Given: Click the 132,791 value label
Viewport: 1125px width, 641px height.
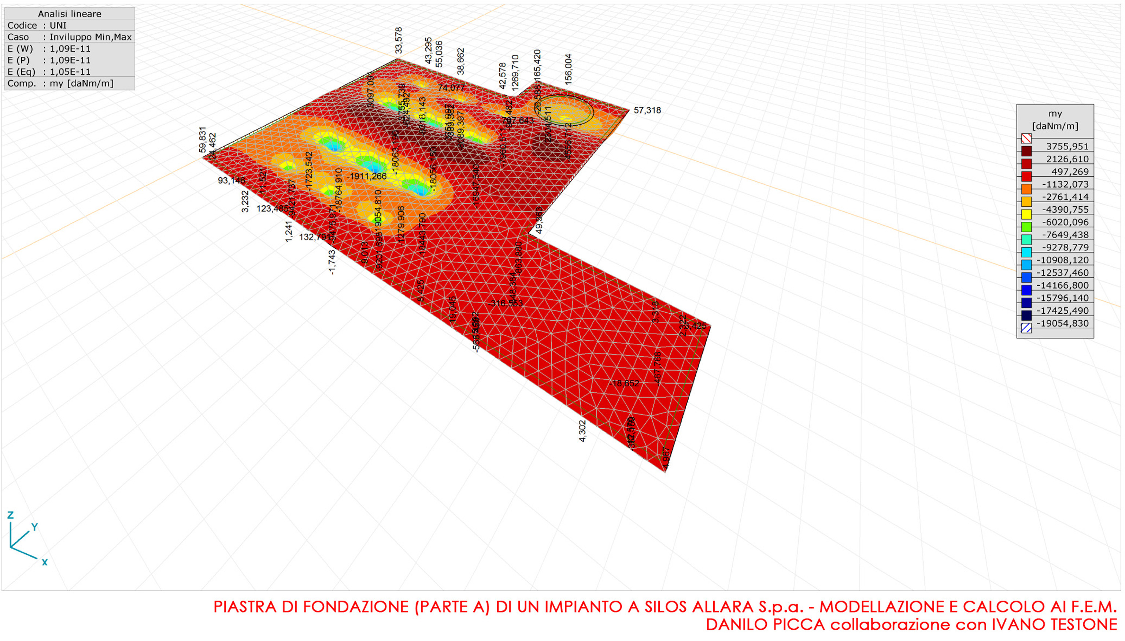Looking at the screenshot, I should tap(315, 237).
